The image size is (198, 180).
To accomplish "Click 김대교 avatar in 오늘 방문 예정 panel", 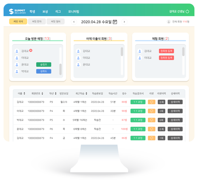I will point(17,51).
